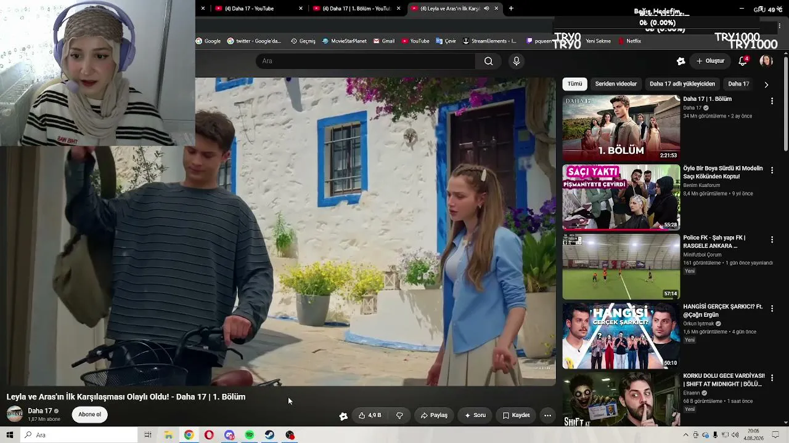This screenshot has width=789, height=443.
Task: Like the video with the thumbs-up button
Action: (x=370, y=415)
